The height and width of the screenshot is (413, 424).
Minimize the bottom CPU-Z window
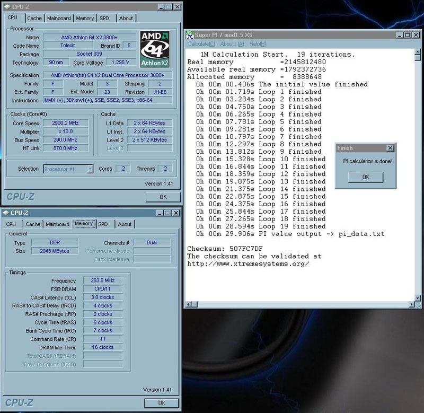[x=160, y=213]
